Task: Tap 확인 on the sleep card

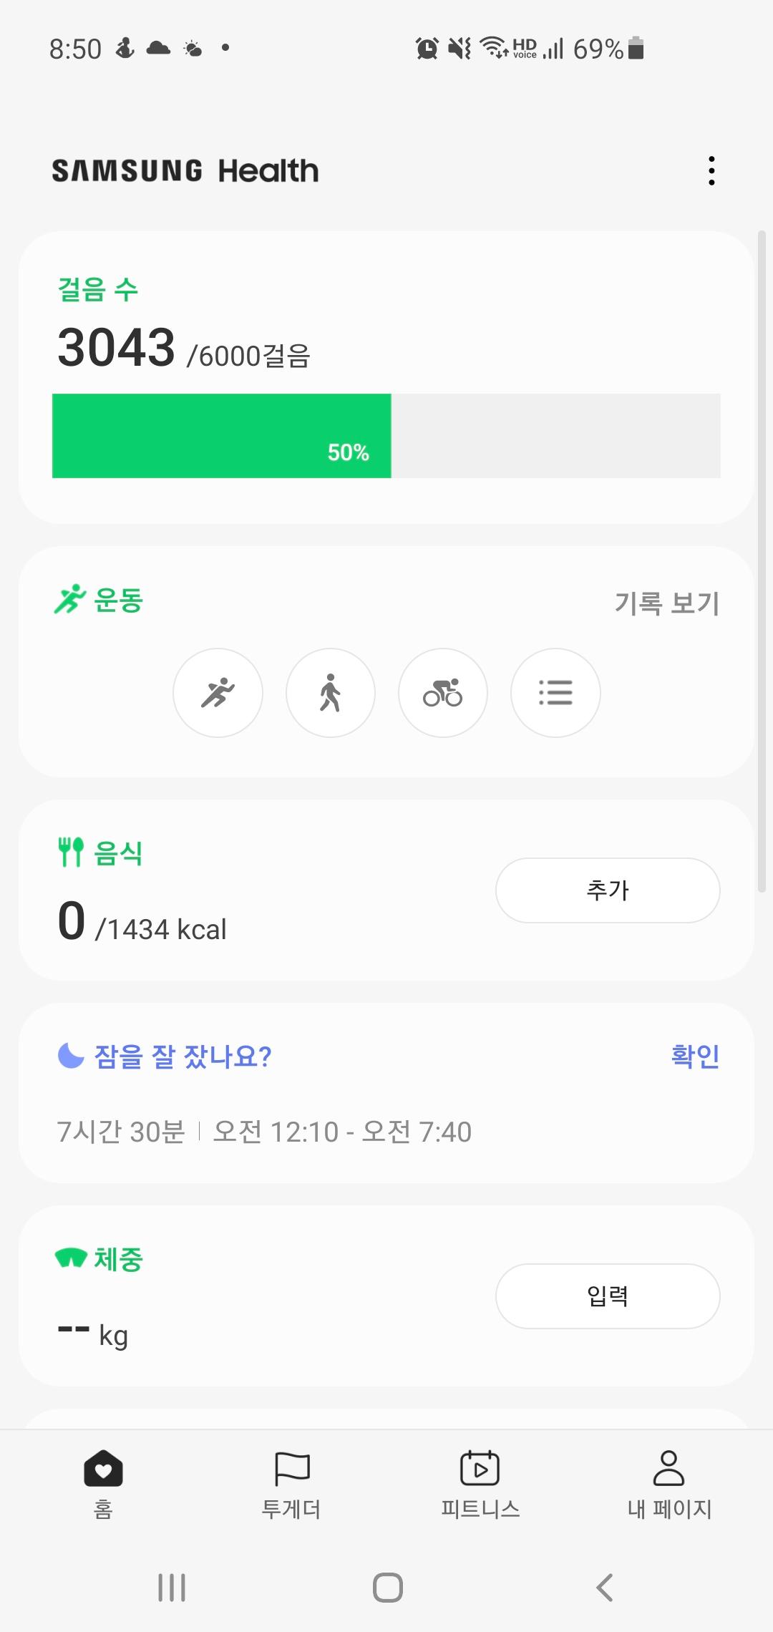Action: coord(694,1056)
